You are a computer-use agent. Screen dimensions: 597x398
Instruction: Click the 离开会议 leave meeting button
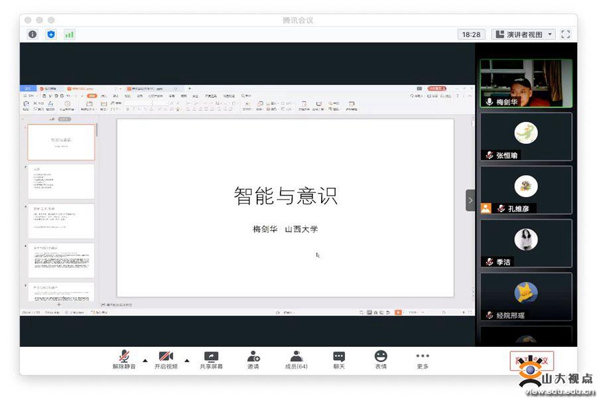[x=531, y=361]
